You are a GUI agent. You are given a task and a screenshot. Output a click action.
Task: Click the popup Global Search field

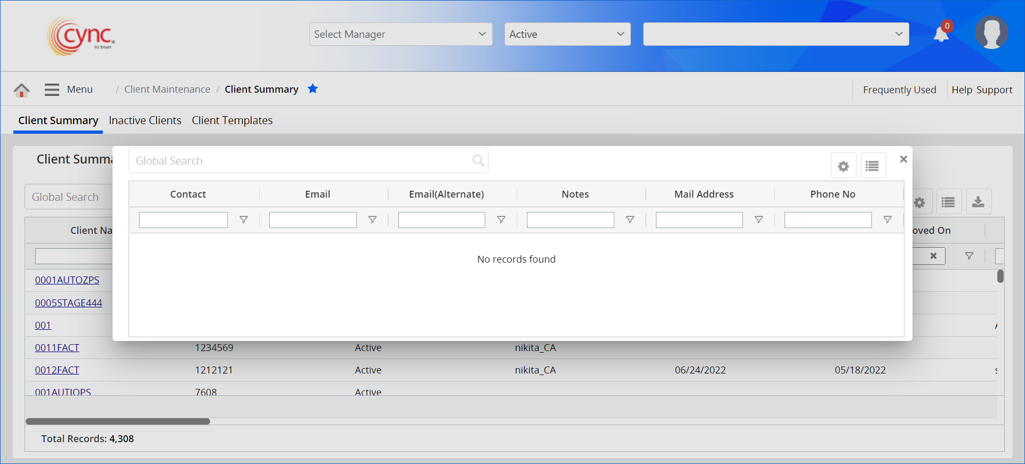click(x=301, y=161)
